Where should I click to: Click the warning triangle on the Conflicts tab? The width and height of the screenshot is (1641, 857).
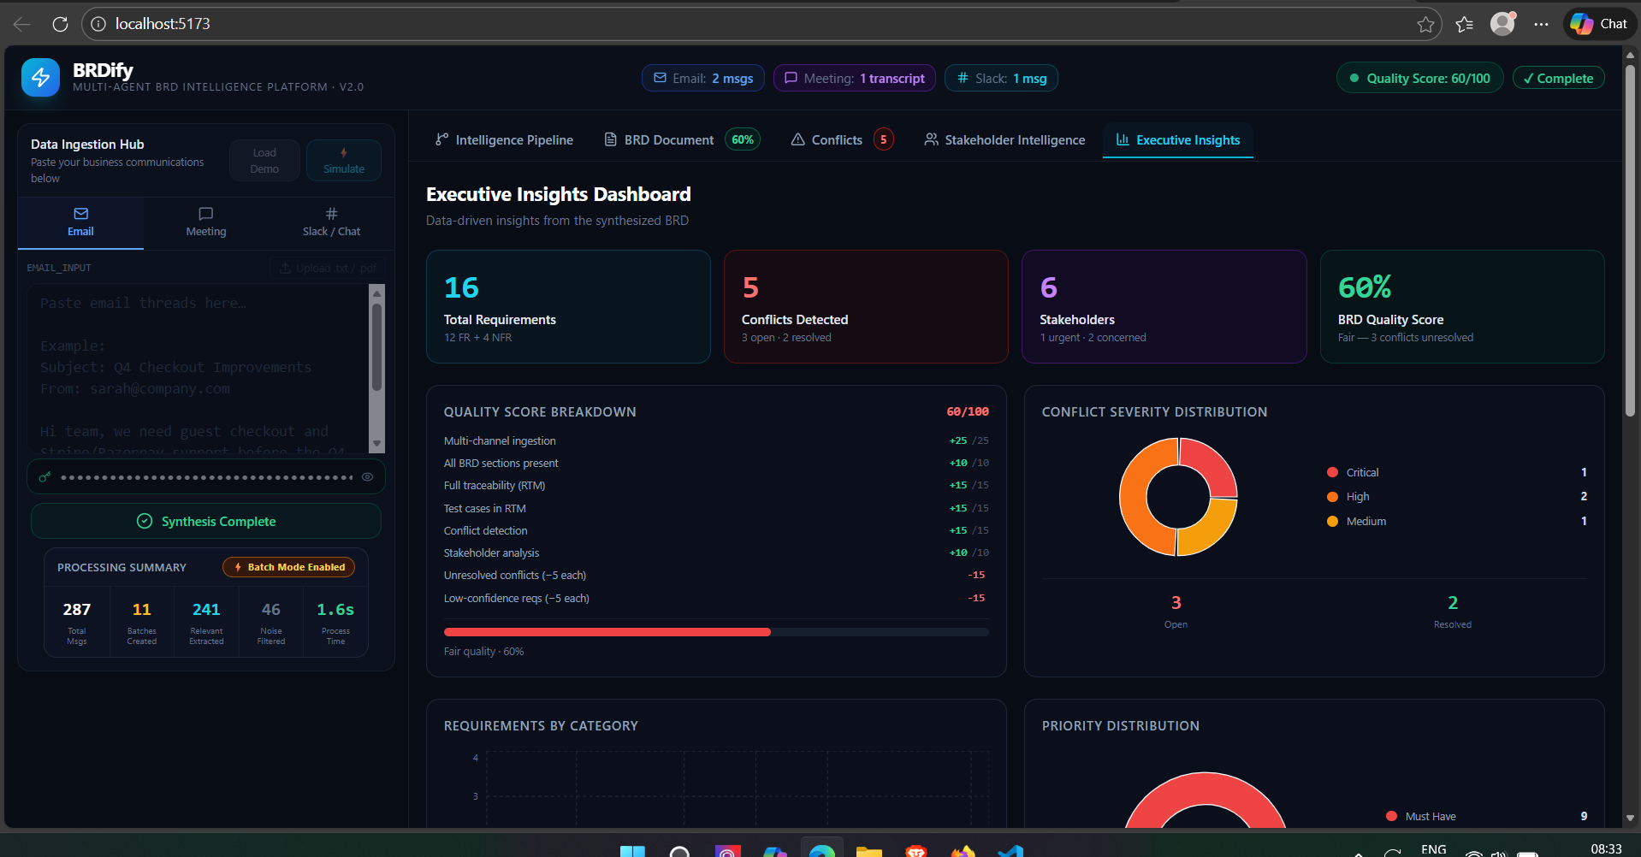point(797,139)
